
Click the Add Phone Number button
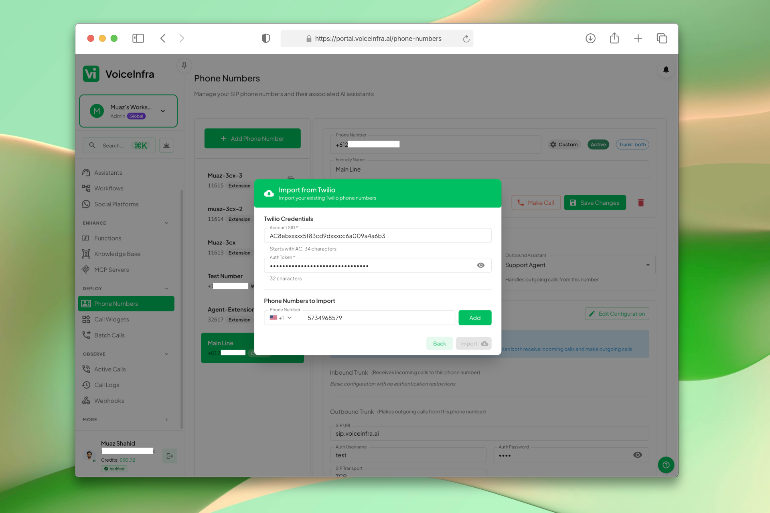[252, 139]
